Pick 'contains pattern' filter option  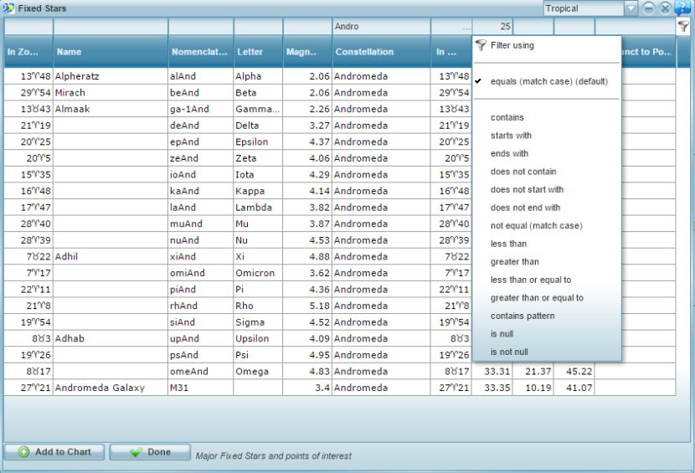[x=523, y=316]
